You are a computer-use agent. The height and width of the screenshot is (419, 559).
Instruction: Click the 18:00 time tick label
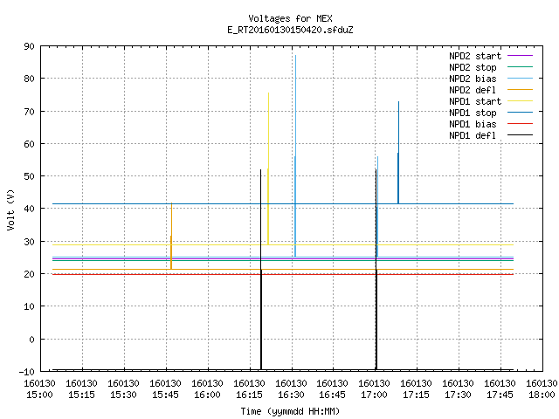[542, 395]
